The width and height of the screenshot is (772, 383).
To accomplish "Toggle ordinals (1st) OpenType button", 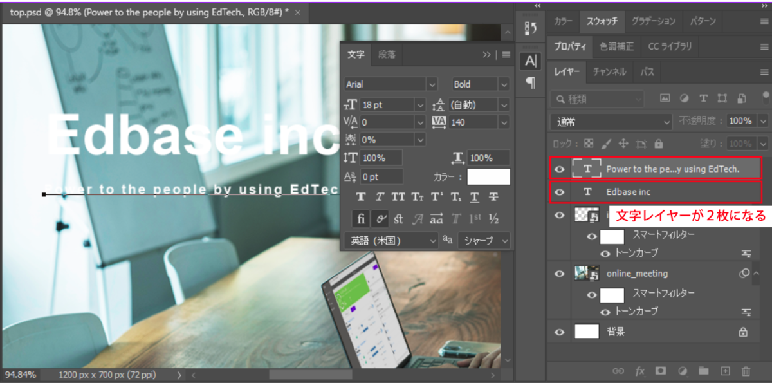I will pyautogui.click(x=475, y=219).
